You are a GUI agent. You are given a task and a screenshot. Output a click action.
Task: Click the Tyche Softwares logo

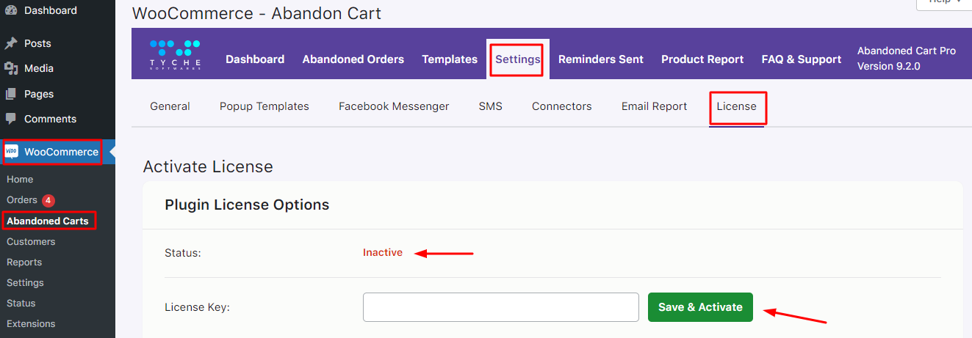(175, 55)
